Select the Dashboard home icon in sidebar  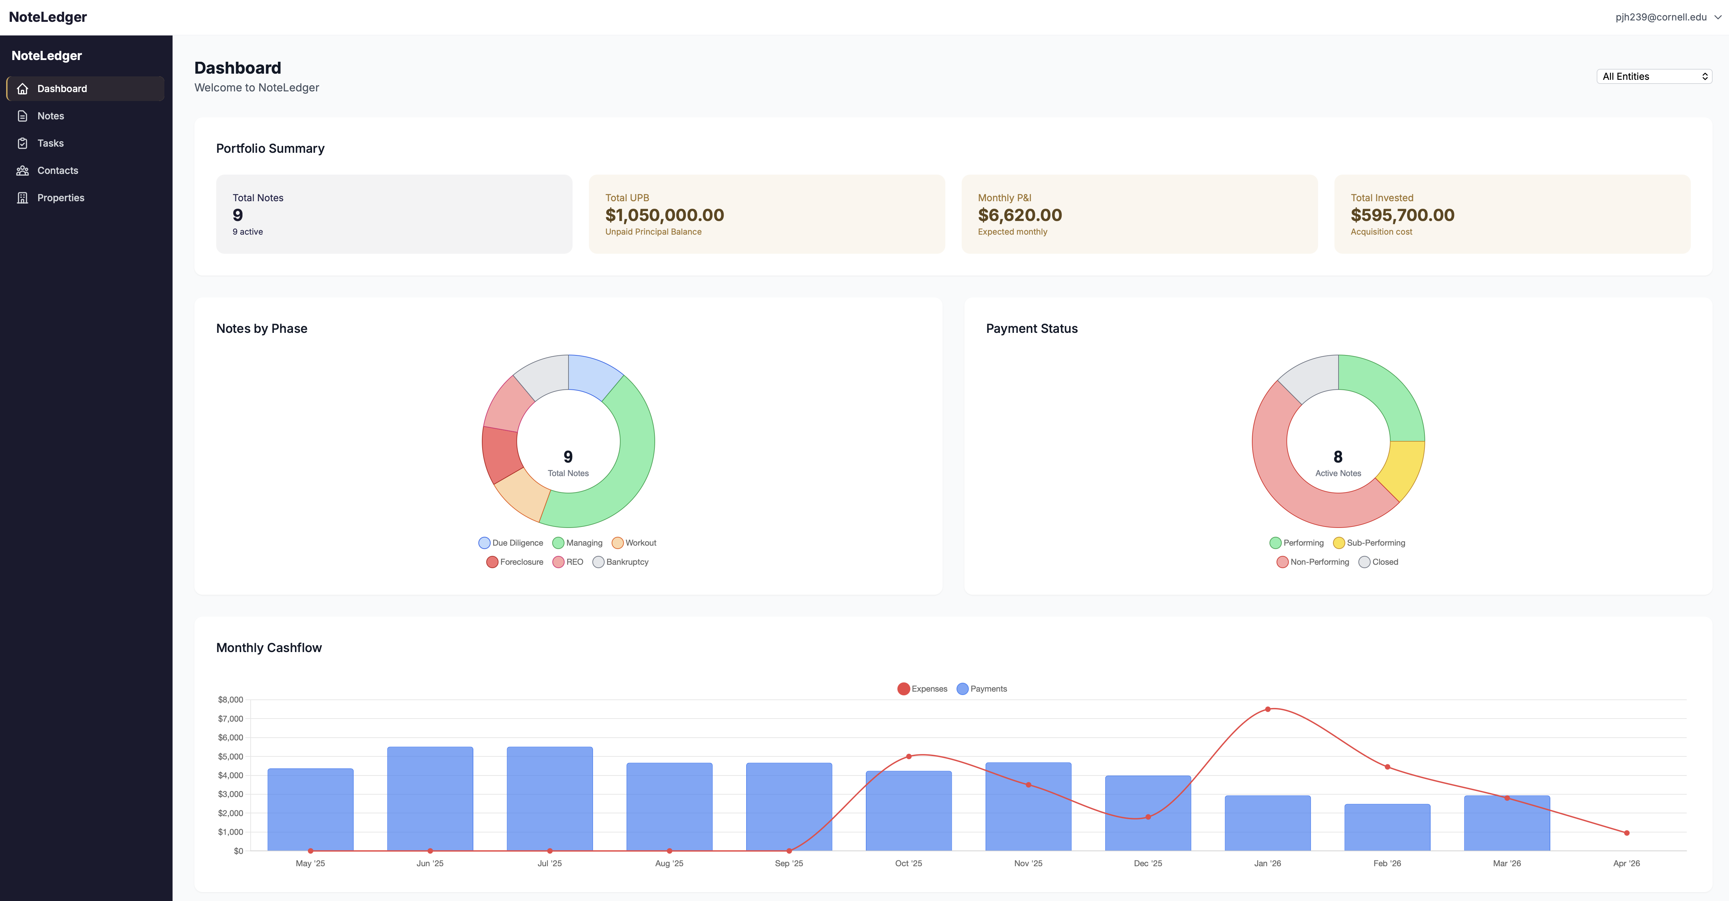pos(22,88)
